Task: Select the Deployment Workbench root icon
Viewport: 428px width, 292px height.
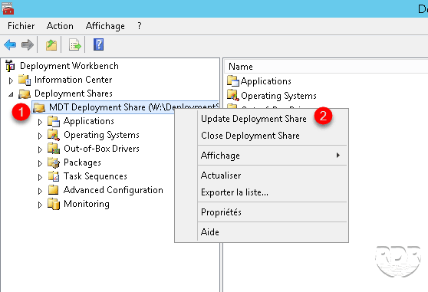Action: (10, 66)
